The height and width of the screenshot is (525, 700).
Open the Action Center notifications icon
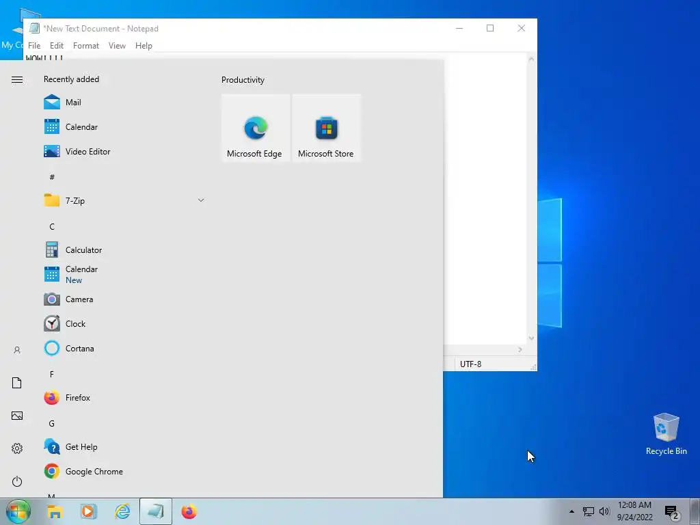[673, 512]
